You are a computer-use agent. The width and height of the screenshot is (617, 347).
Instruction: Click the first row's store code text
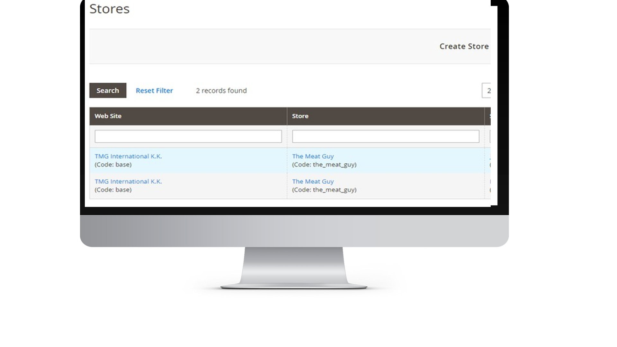[x=324, y=165]
